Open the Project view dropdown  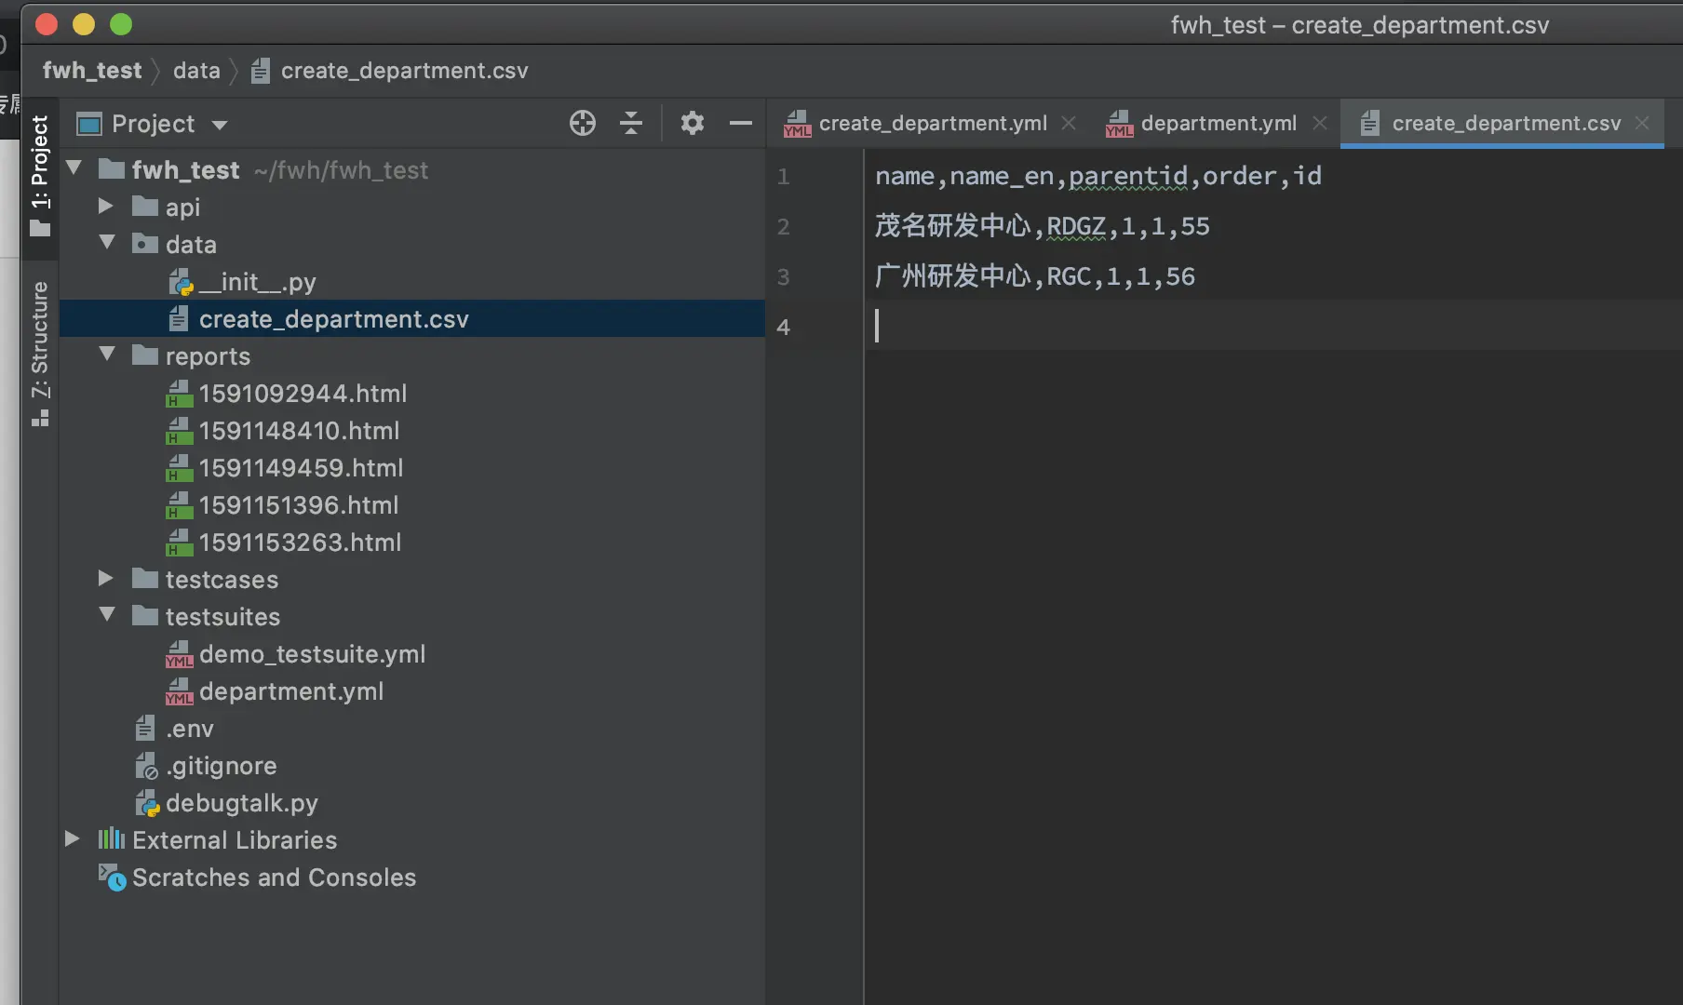point(220,125)
